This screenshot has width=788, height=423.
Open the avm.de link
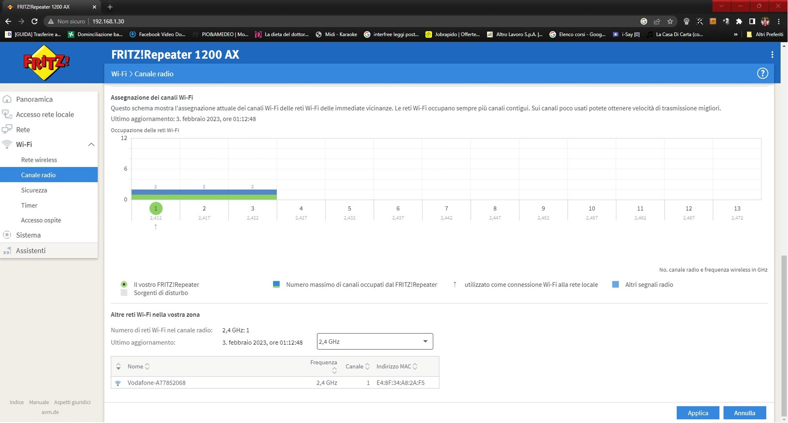pos(50,412)
